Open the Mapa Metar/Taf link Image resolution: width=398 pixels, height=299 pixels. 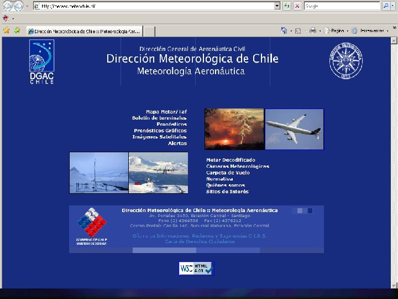[166, 112]
